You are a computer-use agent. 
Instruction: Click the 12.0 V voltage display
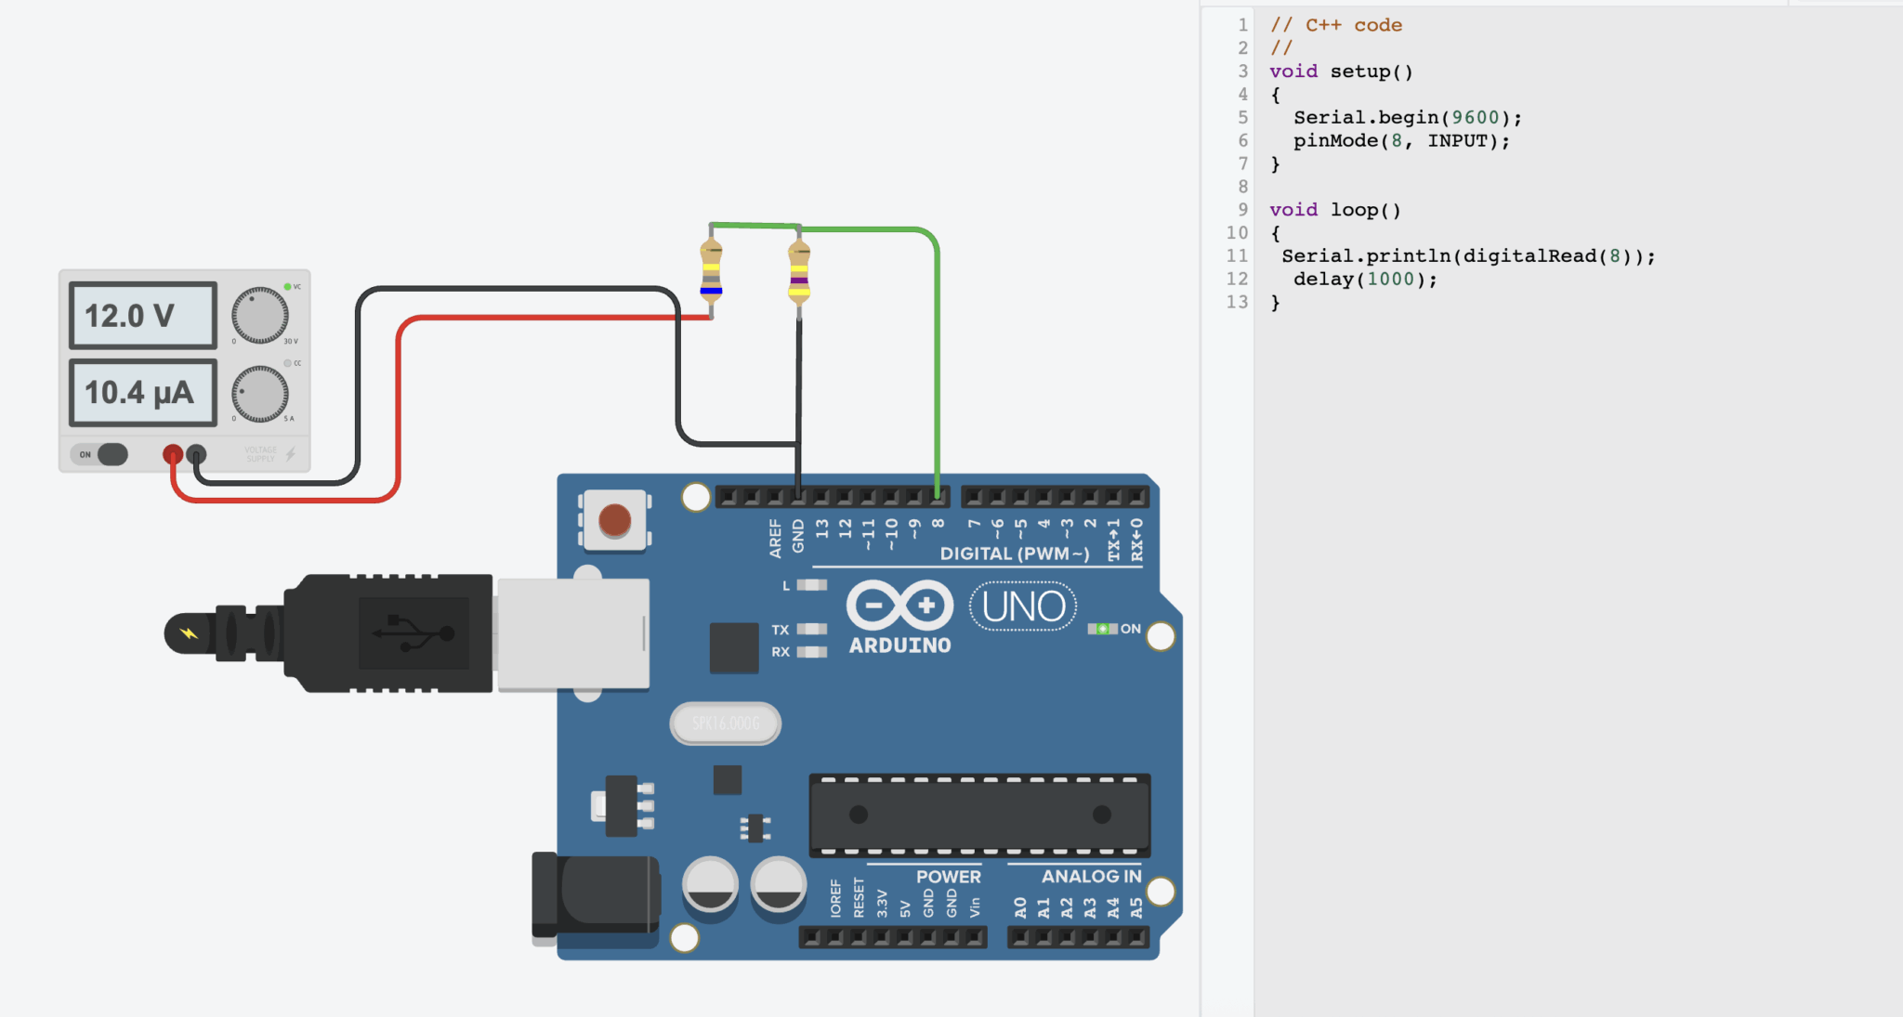click(141, 315)
